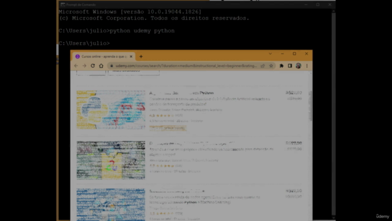Open a new Chrome tab with plus
Viewport: 392px width, 221px height.
141,56
